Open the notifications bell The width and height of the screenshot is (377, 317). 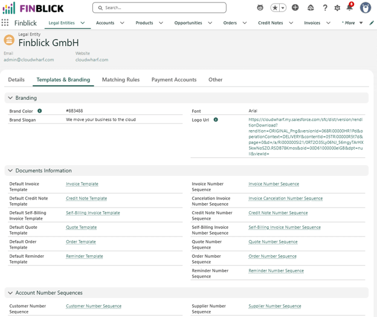pyautogui.click(x=350, y=7)
